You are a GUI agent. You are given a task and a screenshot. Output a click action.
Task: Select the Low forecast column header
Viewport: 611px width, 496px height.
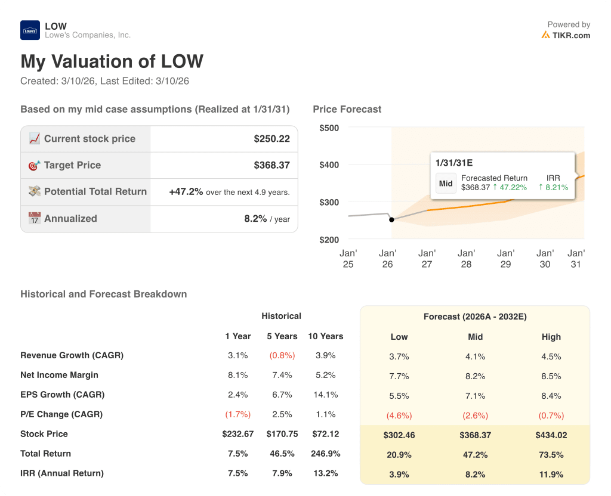[x=399, y=337]
